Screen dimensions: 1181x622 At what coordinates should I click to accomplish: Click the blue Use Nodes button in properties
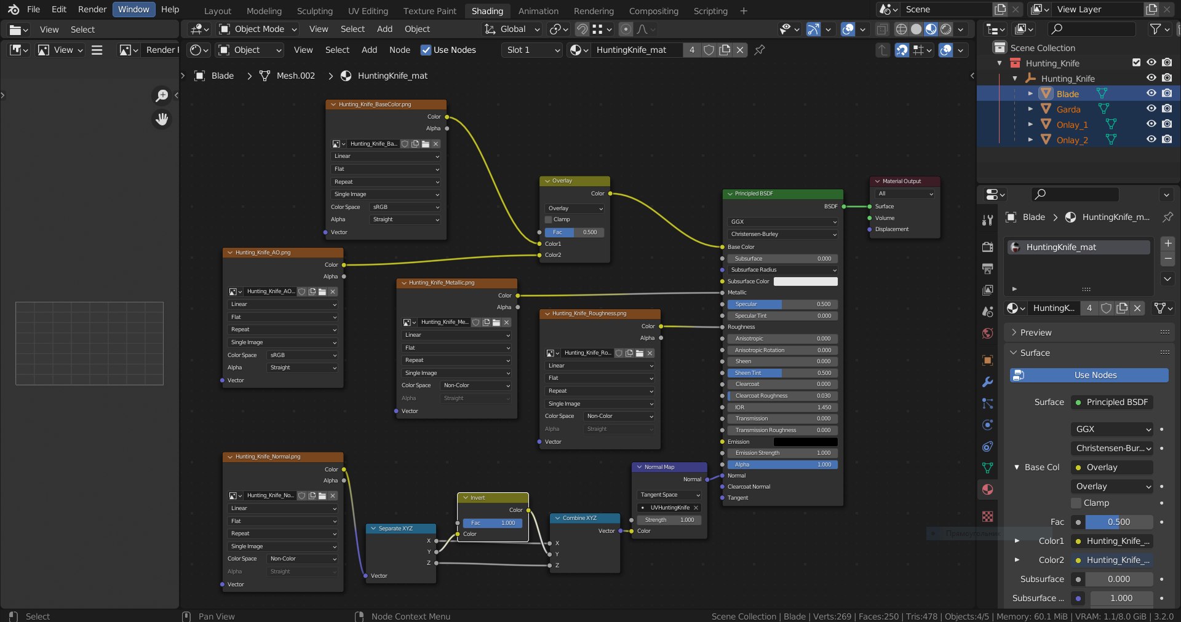coord(1089,375)
